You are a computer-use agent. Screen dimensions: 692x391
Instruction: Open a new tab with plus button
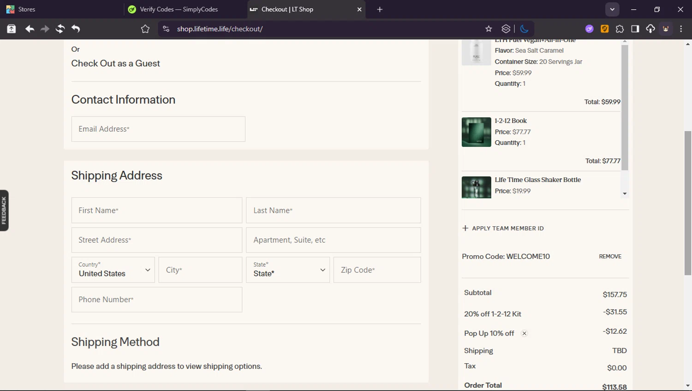(380, 9)
